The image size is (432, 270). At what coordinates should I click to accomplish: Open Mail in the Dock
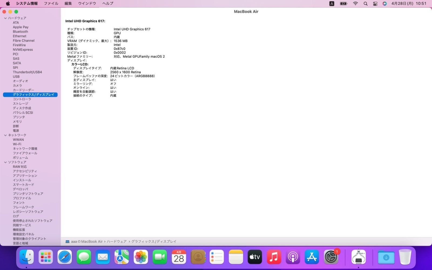click(103, 257)
